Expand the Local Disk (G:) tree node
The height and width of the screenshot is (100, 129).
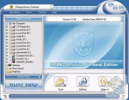pyautogui.click(x=7, y=43)
